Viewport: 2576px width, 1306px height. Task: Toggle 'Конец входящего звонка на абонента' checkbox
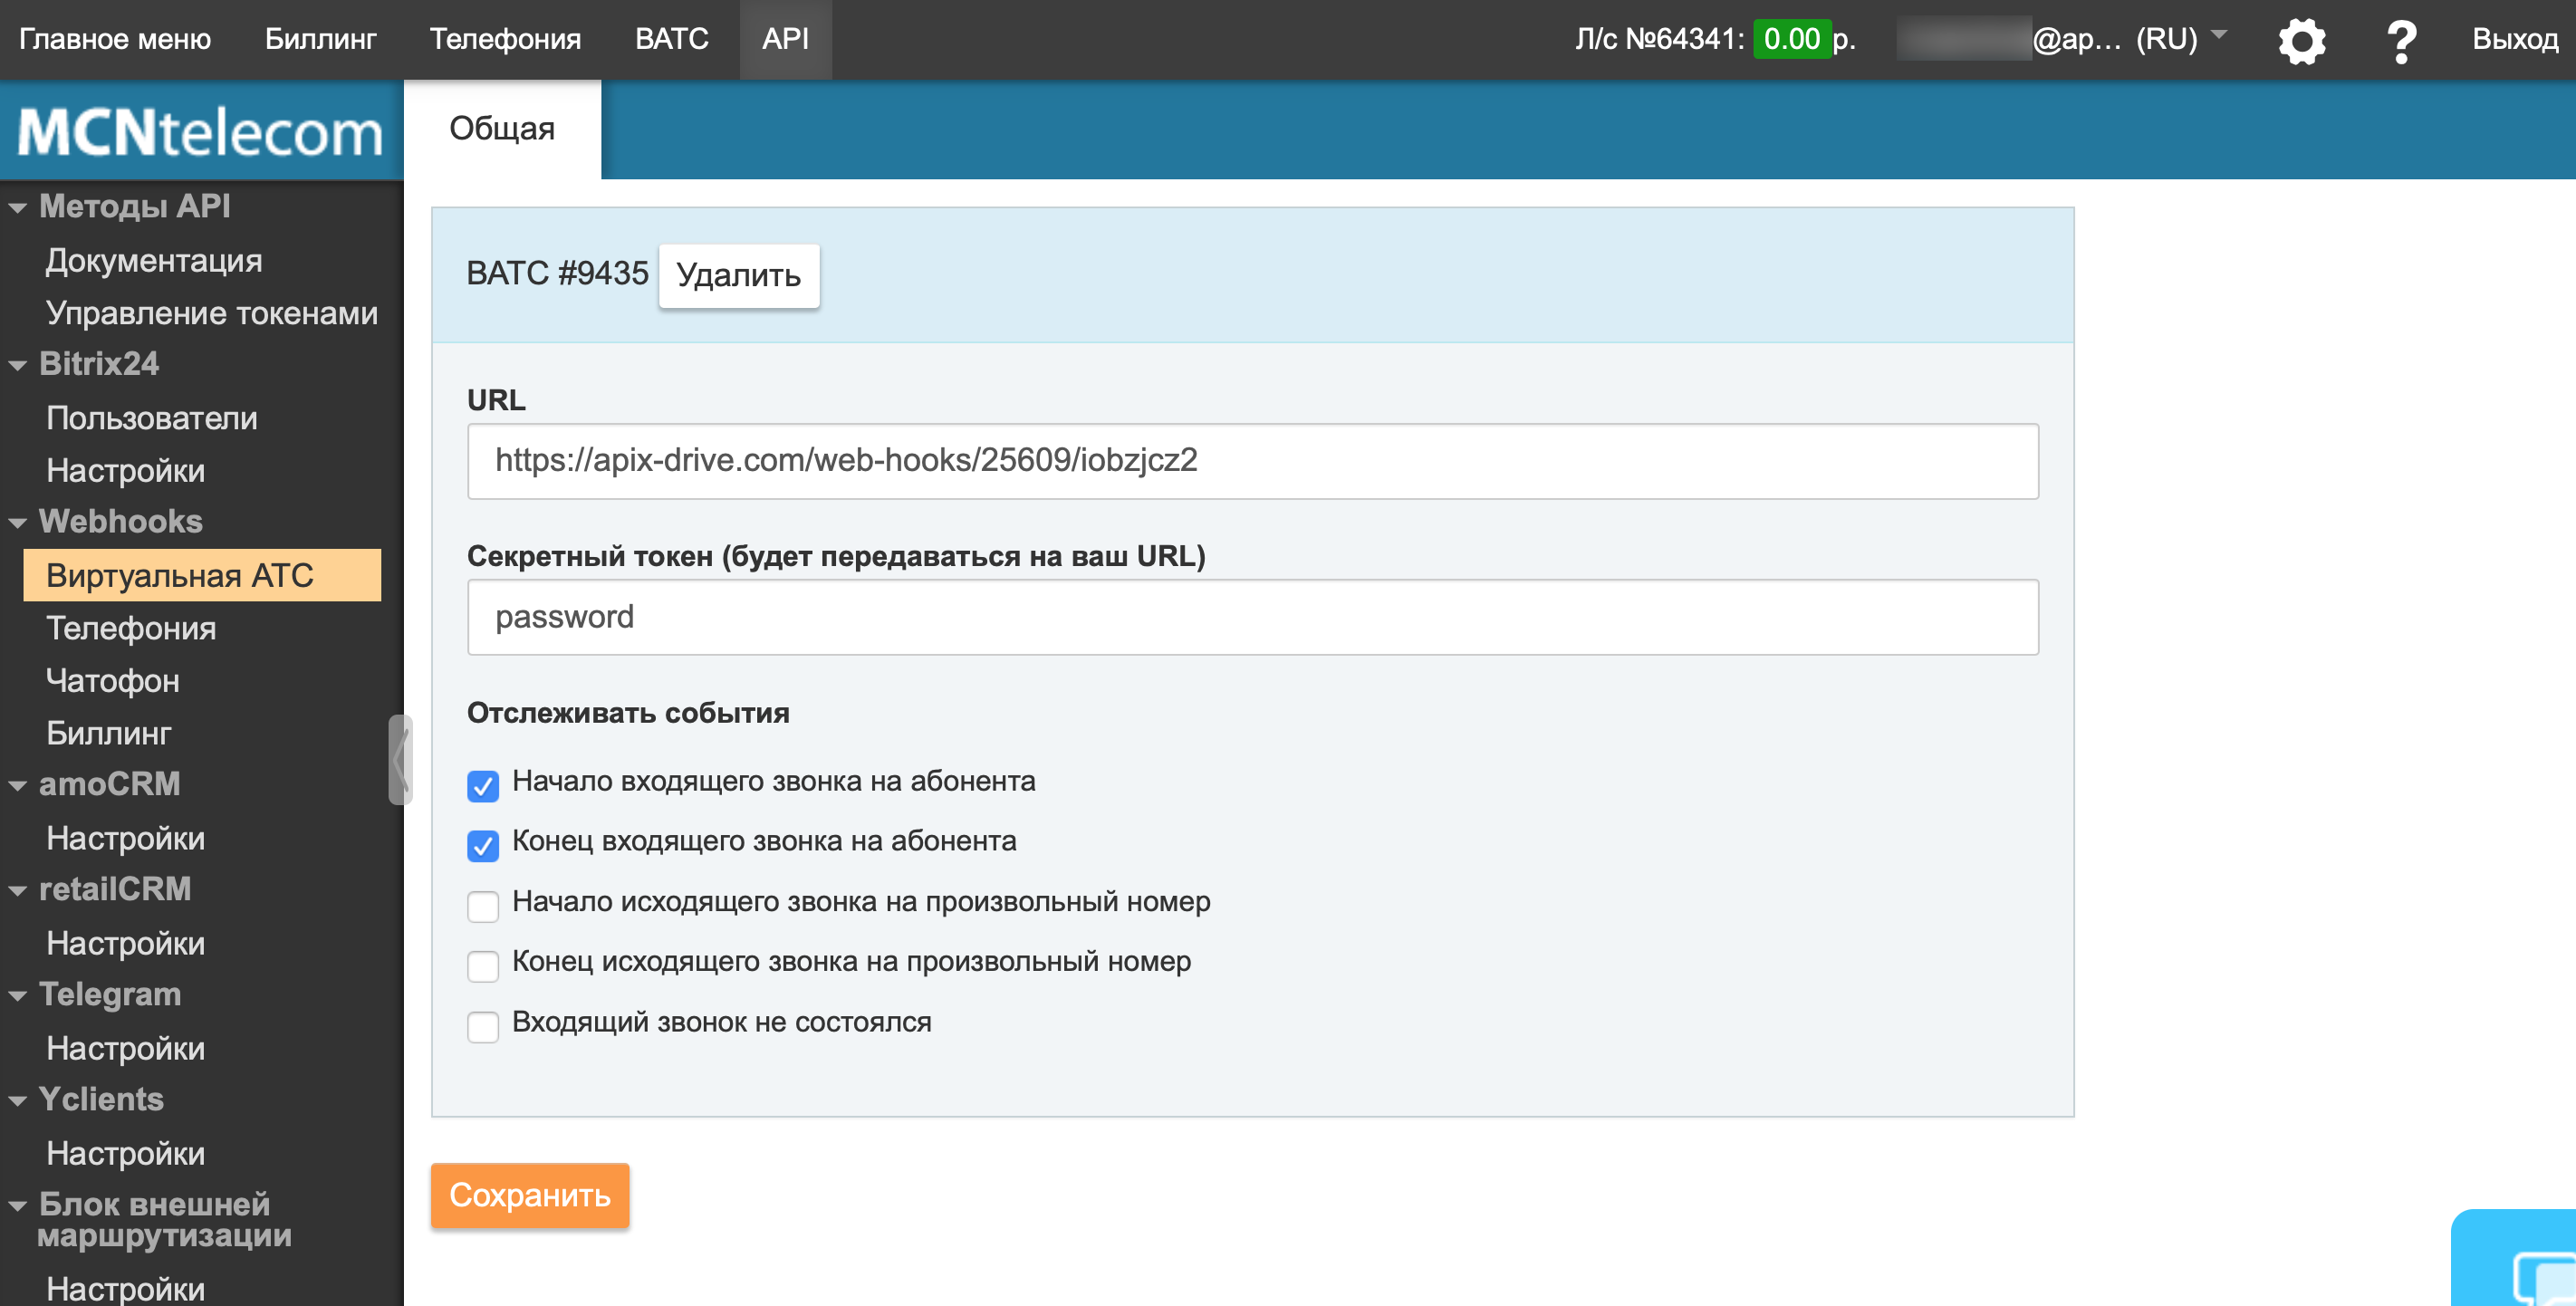click(x=483, y=845)
